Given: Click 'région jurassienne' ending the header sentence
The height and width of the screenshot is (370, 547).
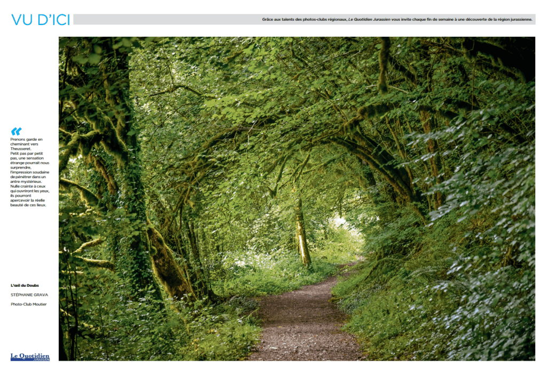Looking at the screenshot, I should tap(512, 19).
